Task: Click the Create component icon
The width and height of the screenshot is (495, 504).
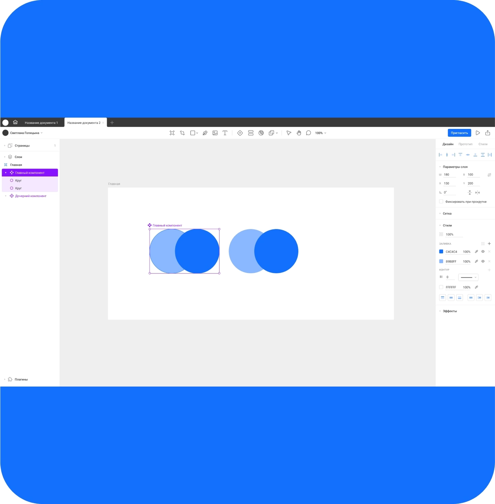Action: (240, 133)
